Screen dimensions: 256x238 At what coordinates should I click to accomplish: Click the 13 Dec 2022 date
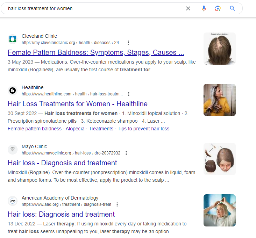[22, 224]
